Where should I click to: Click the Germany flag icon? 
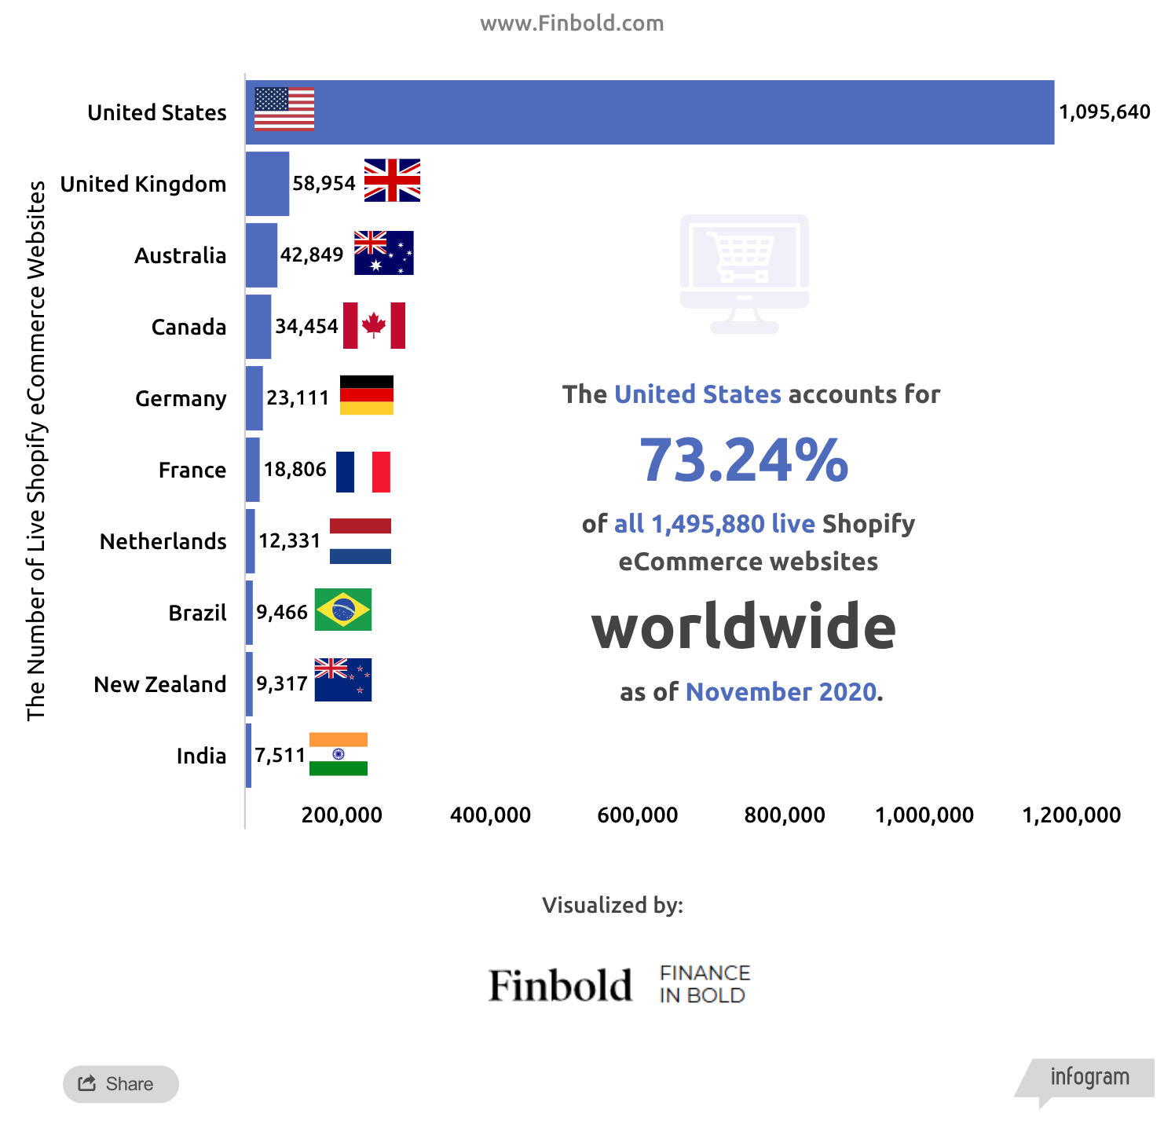[x=367, y=395]
